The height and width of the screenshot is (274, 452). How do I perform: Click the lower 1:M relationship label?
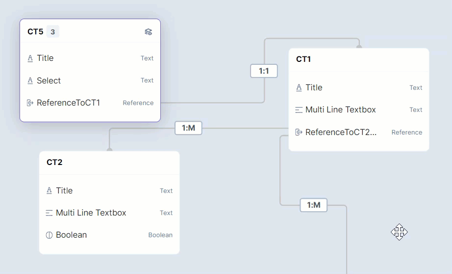313,205
